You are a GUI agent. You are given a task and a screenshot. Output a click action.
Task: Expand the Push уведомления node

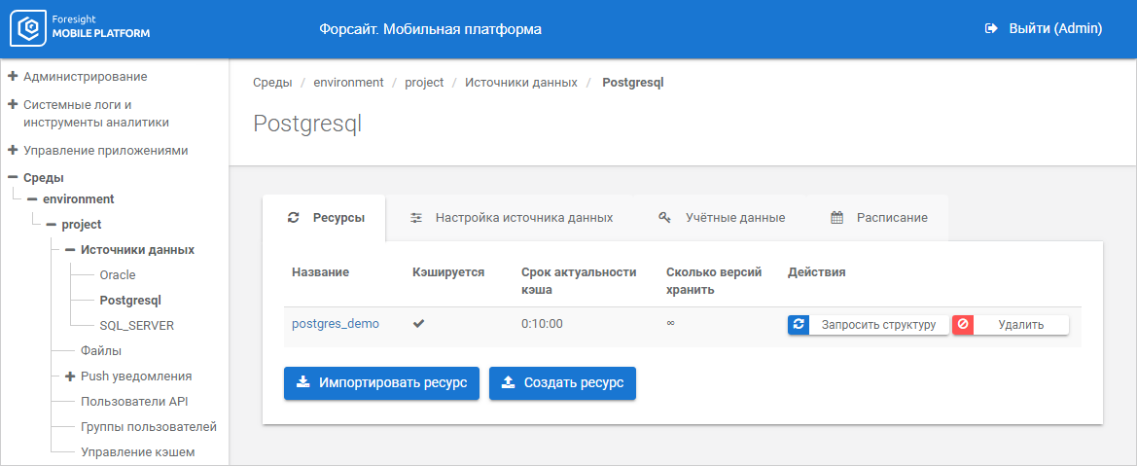pyautogui.click(x=70, y=376)
